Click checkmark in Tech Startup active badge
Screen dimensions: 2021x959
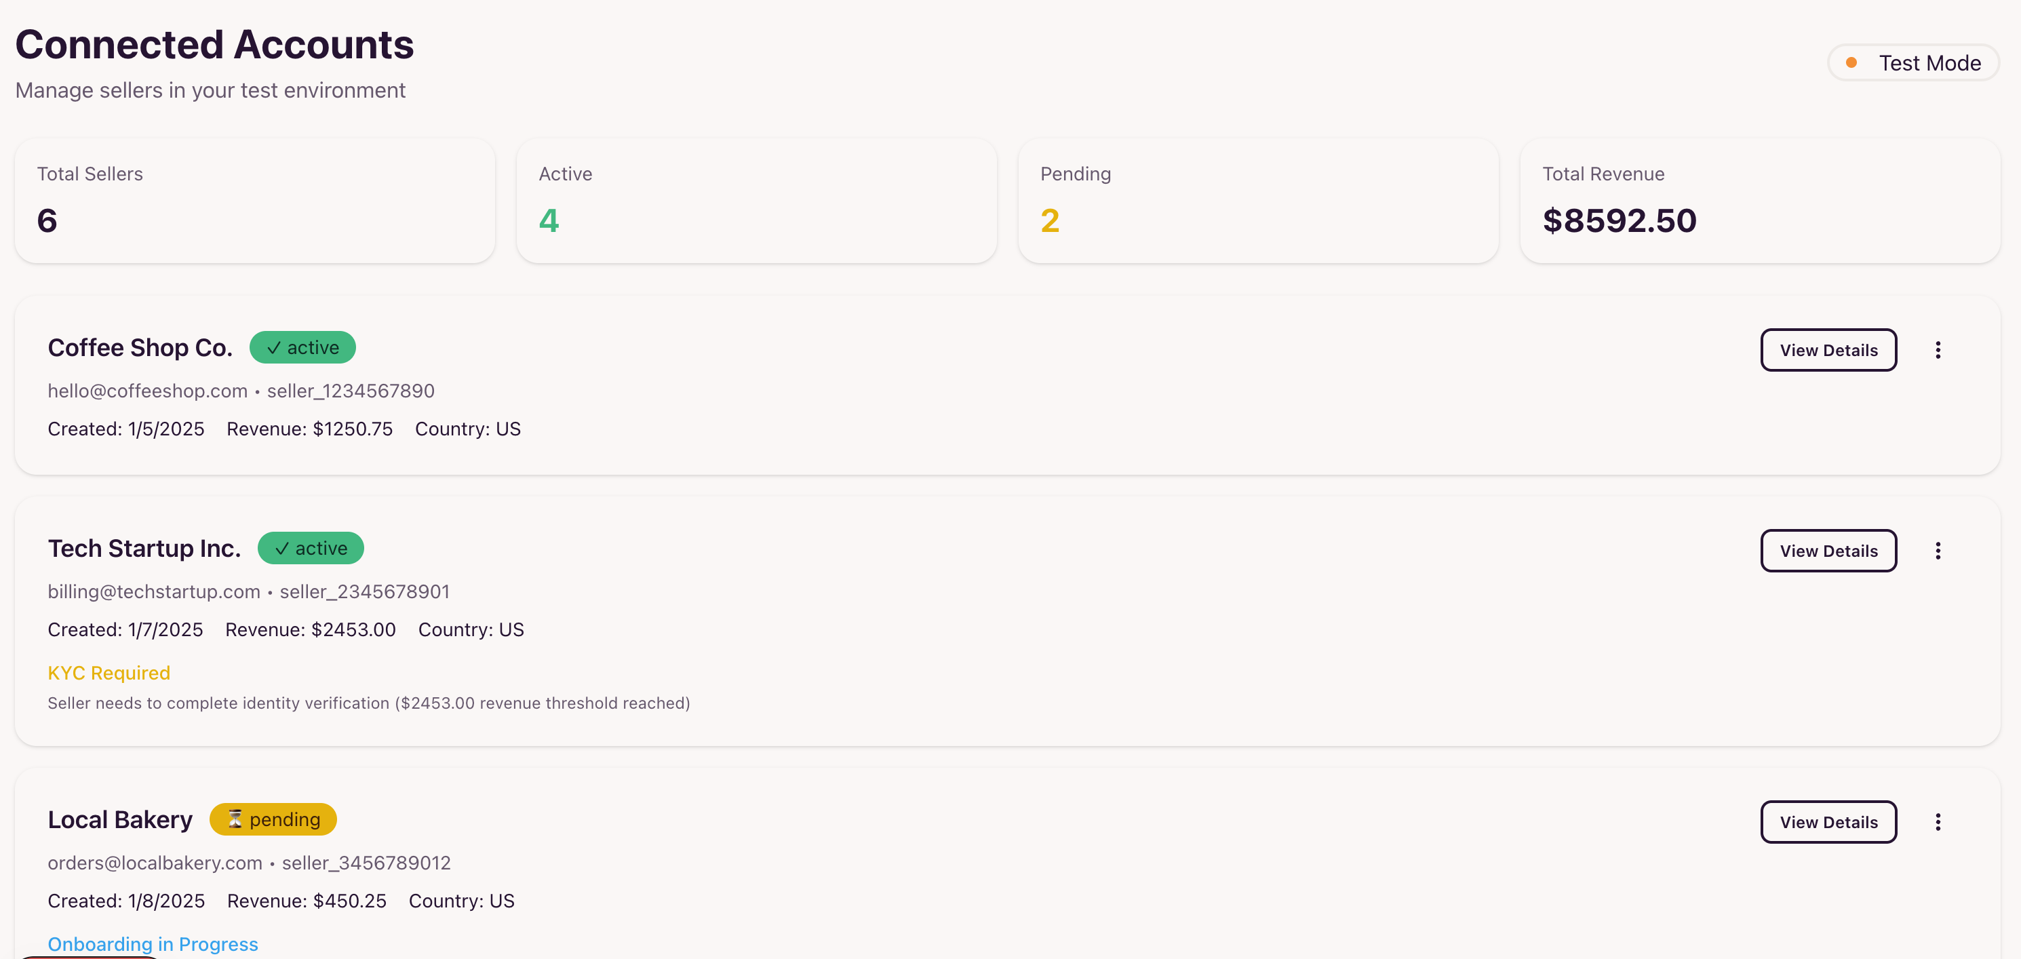[281, 549]
